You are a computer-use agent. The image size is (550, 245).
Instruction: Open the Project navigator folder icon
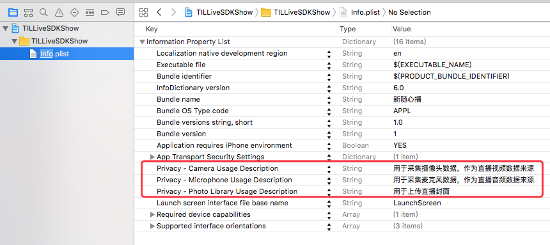13,13
